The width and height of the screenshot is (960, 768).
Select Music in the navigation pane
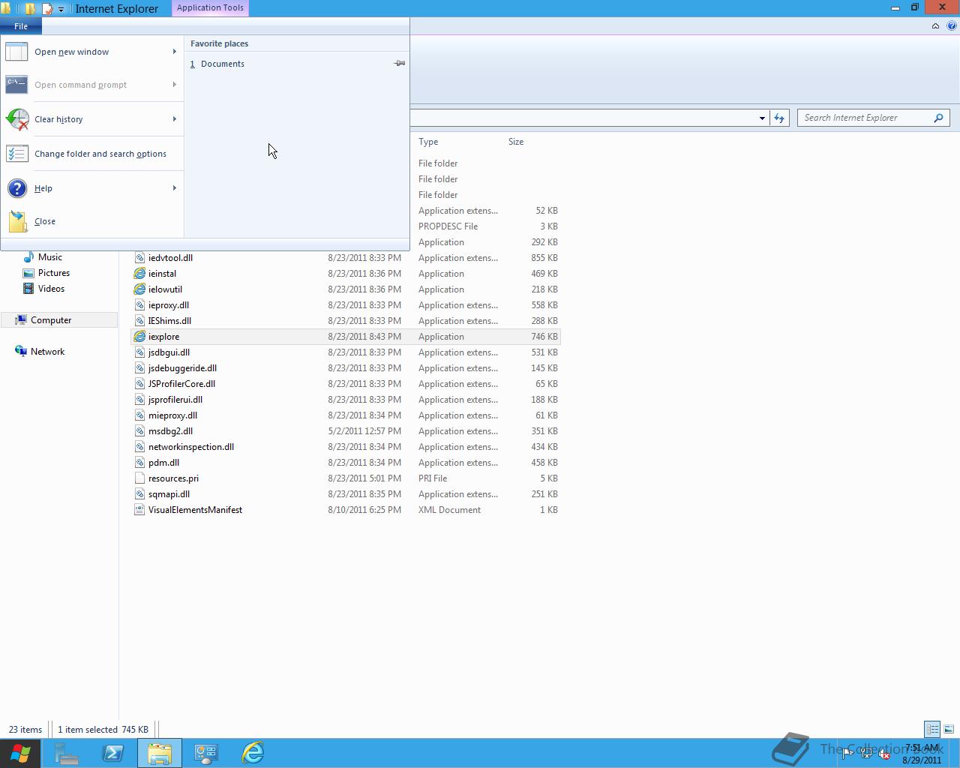pos(50,257)
